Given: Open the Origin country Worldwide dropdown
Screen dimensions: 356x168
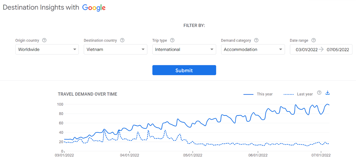Looking at the screenshot, I should (x=47, y=50).
